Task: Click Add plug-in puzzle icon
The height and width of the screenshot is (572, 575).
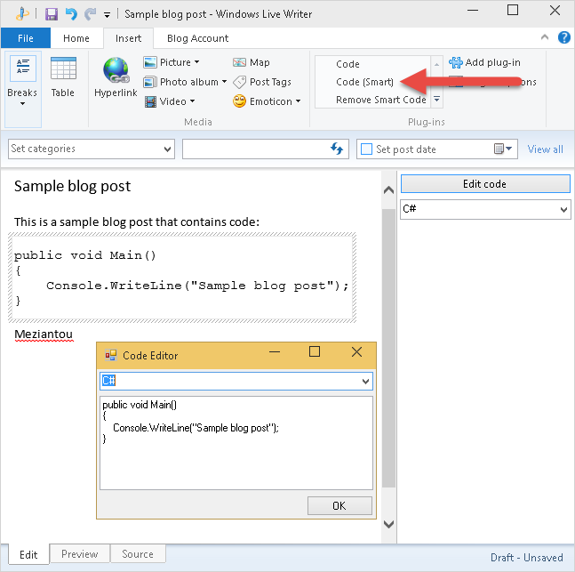Action: [x=455, y=62]
